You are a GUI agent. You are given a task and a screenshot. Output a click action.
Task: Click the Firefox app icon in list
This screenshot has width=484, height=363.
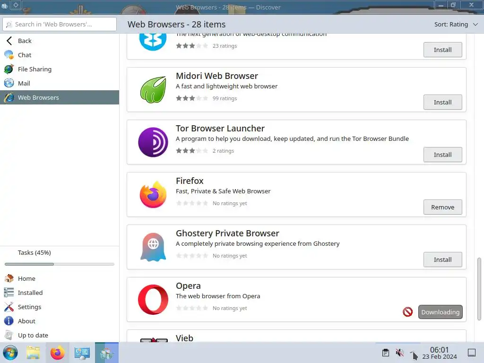[x=153, y=194]
